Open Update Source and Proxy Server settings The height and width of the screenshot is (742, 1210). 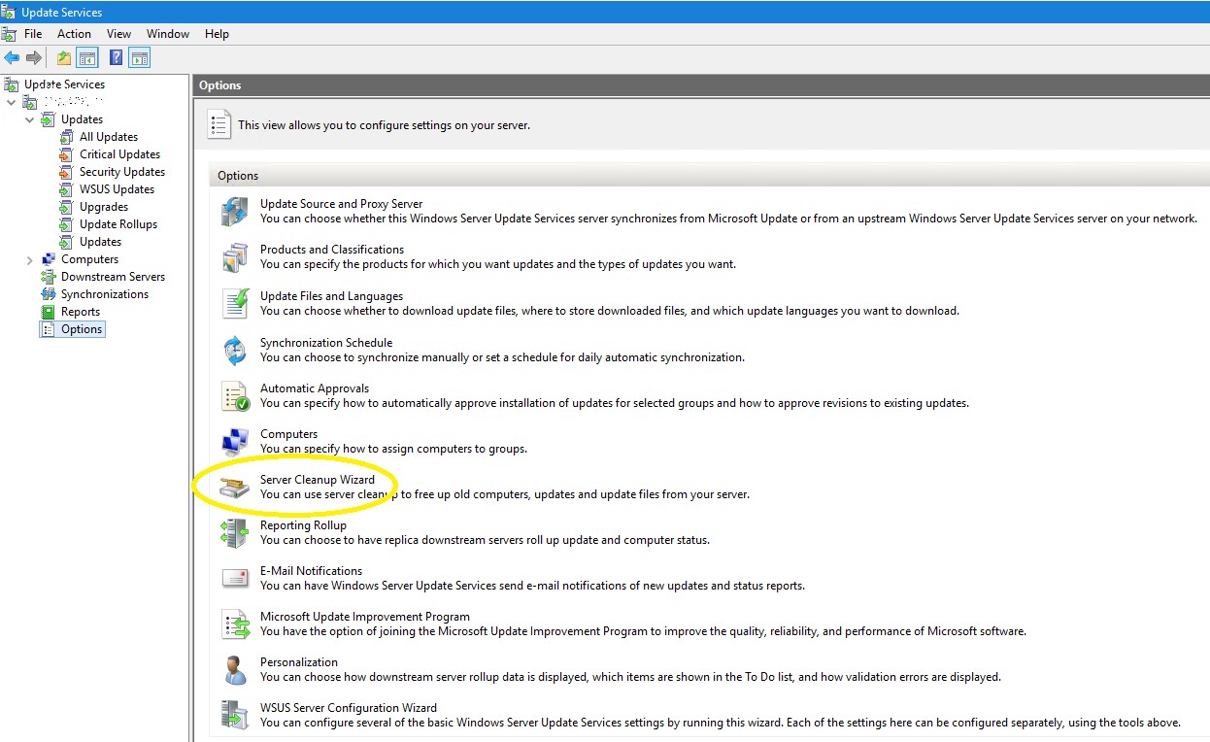click(341, 204)
